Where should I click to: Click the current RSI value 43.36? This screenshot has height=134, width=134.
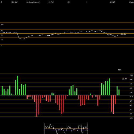tap(123, 34)
